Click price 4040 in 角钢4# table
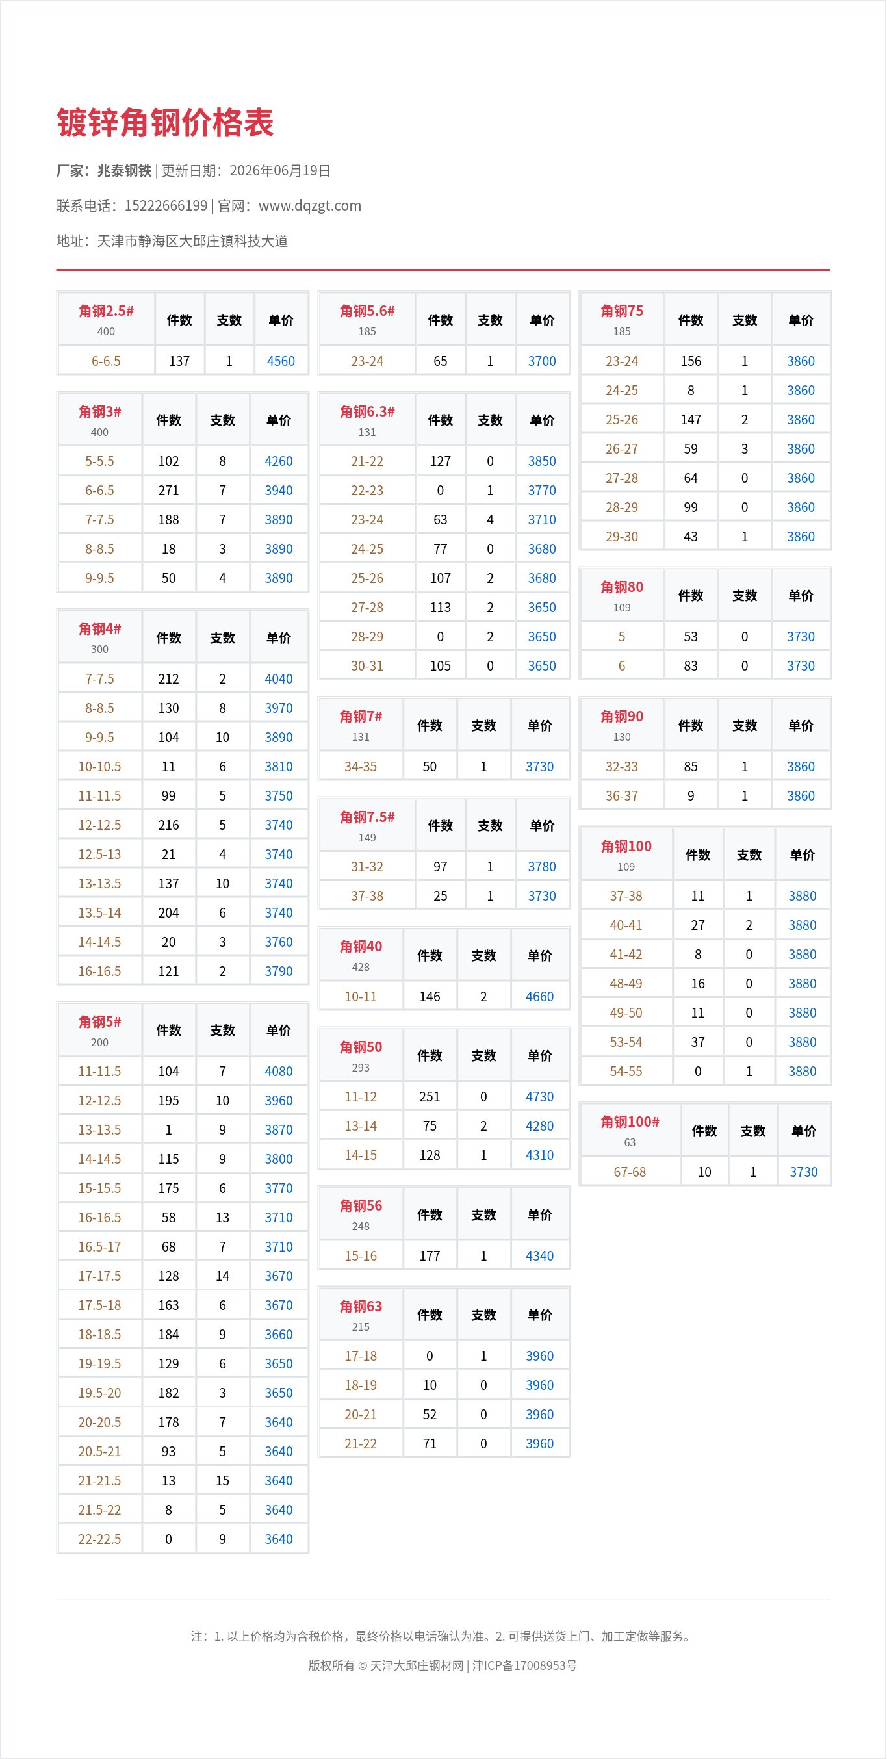Screen dimensions: 887x1759 pyautogui.click(x=279, y=680)
